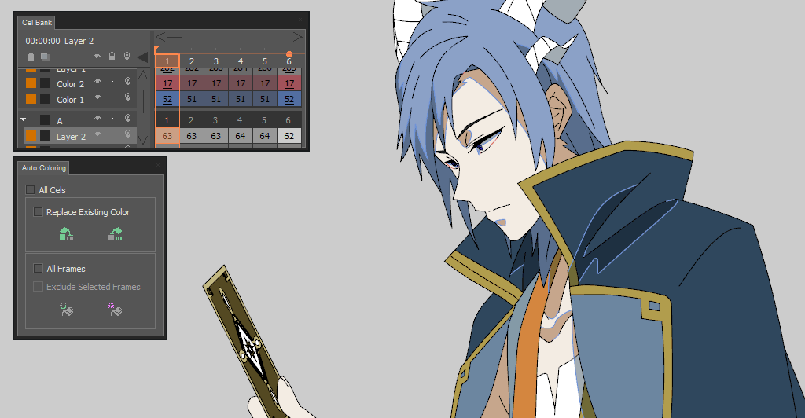Click the 00:00:00 Layer 2 timecode label

click(60, 41)
